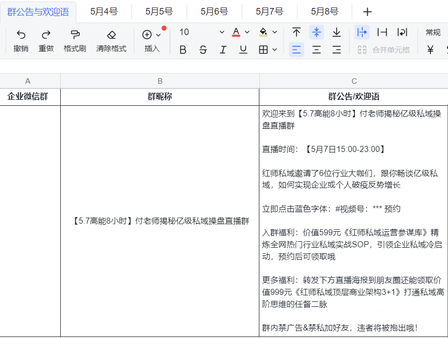
Task: Click the Clear Format (清除格式) eraser icon
Action: pos(111,35)
